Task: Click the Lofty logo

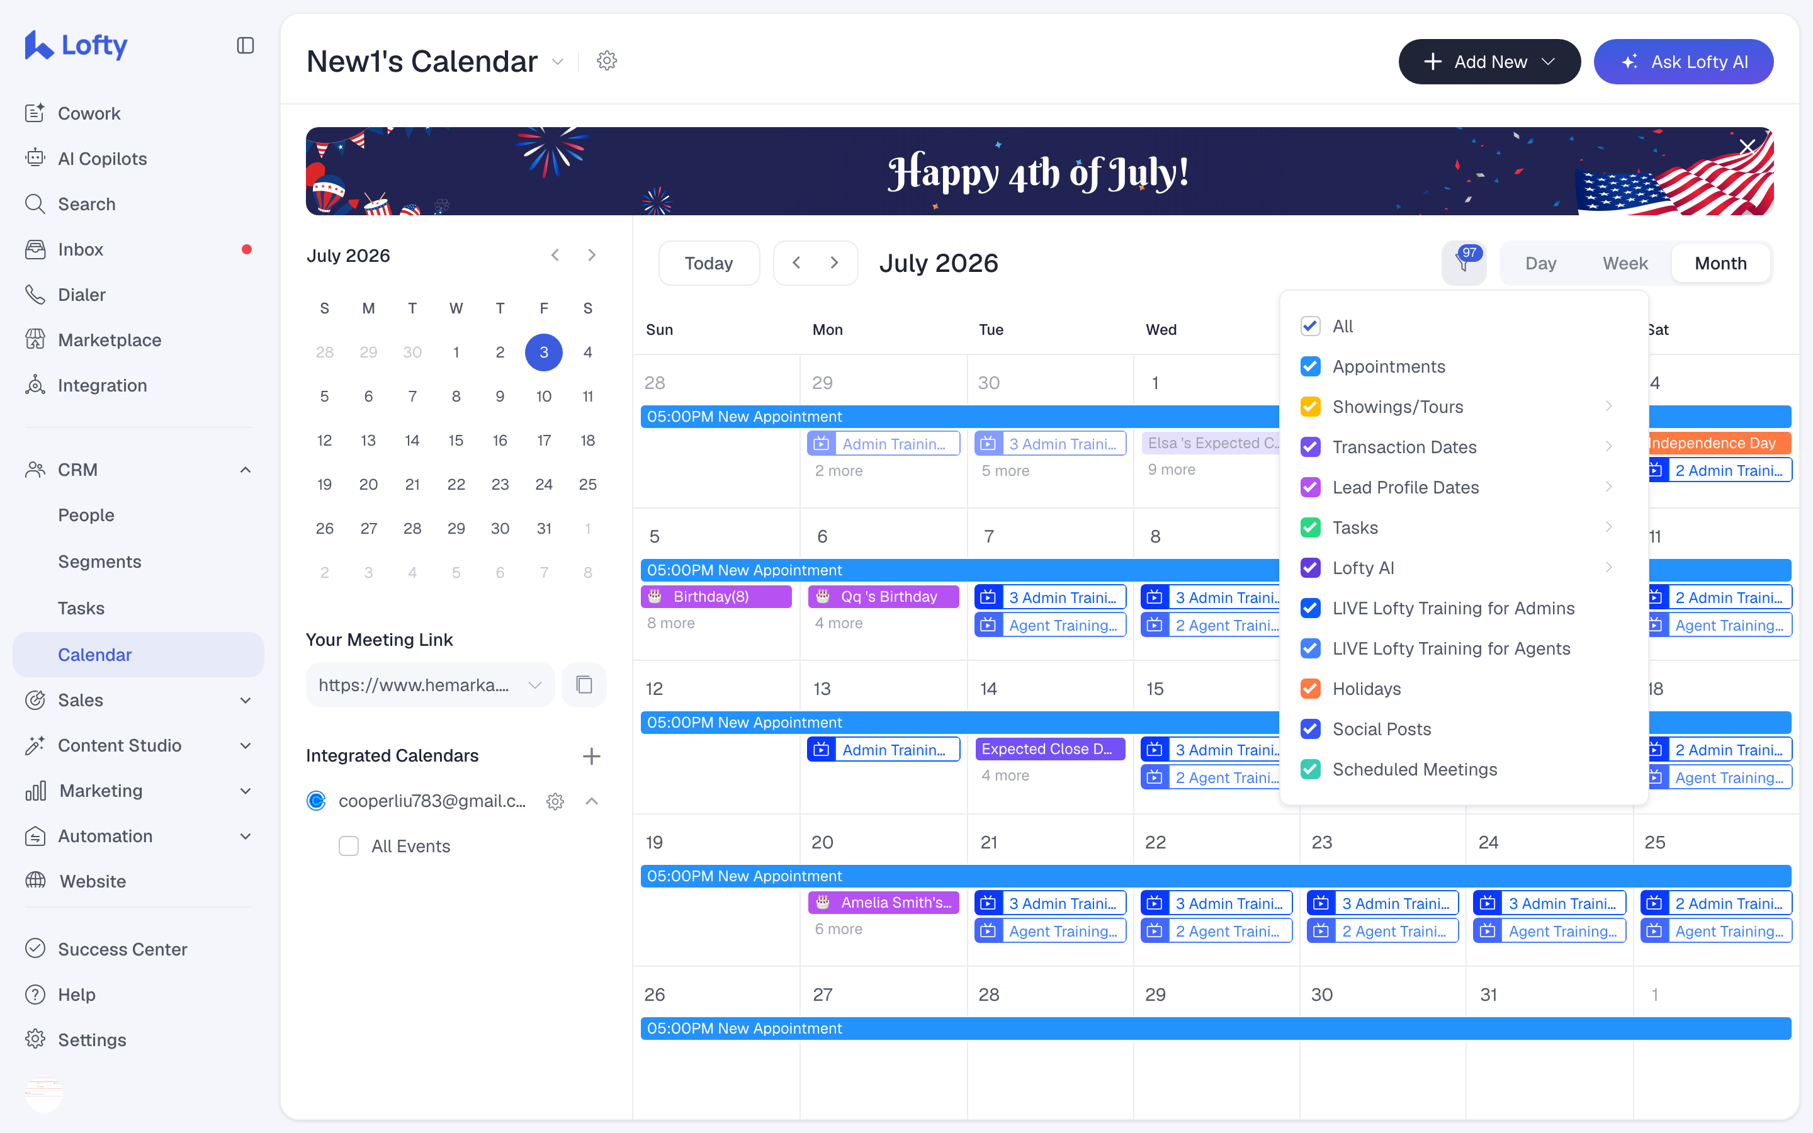Action: pyautogui.click(x=76, y=46)
